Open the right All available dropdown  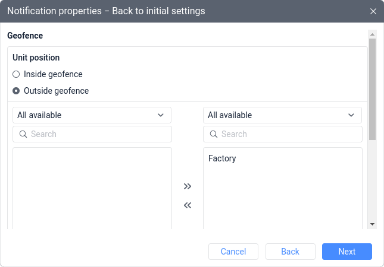coord(282,115)
